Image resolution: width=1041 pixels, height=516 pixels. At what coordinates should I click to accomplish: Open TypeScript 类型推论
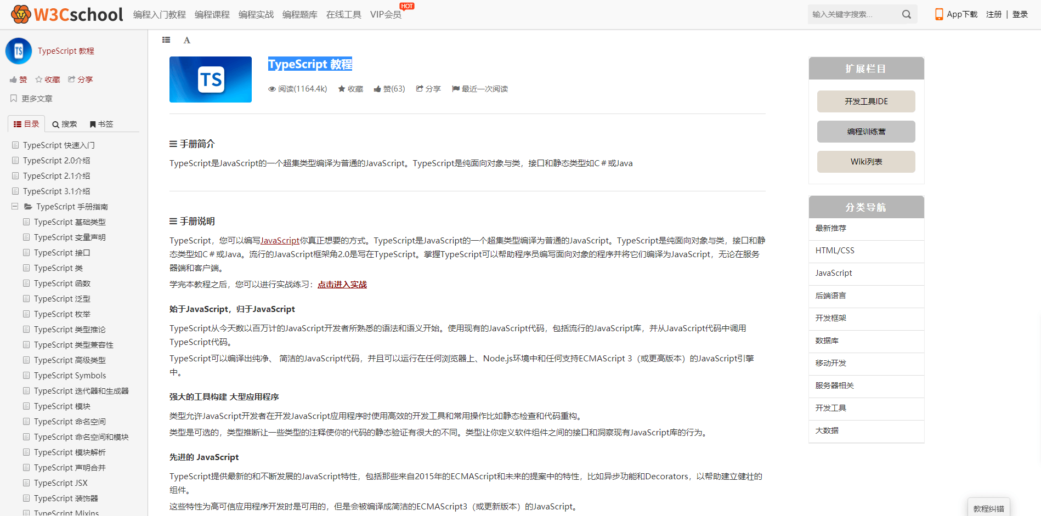pos(70,330)
